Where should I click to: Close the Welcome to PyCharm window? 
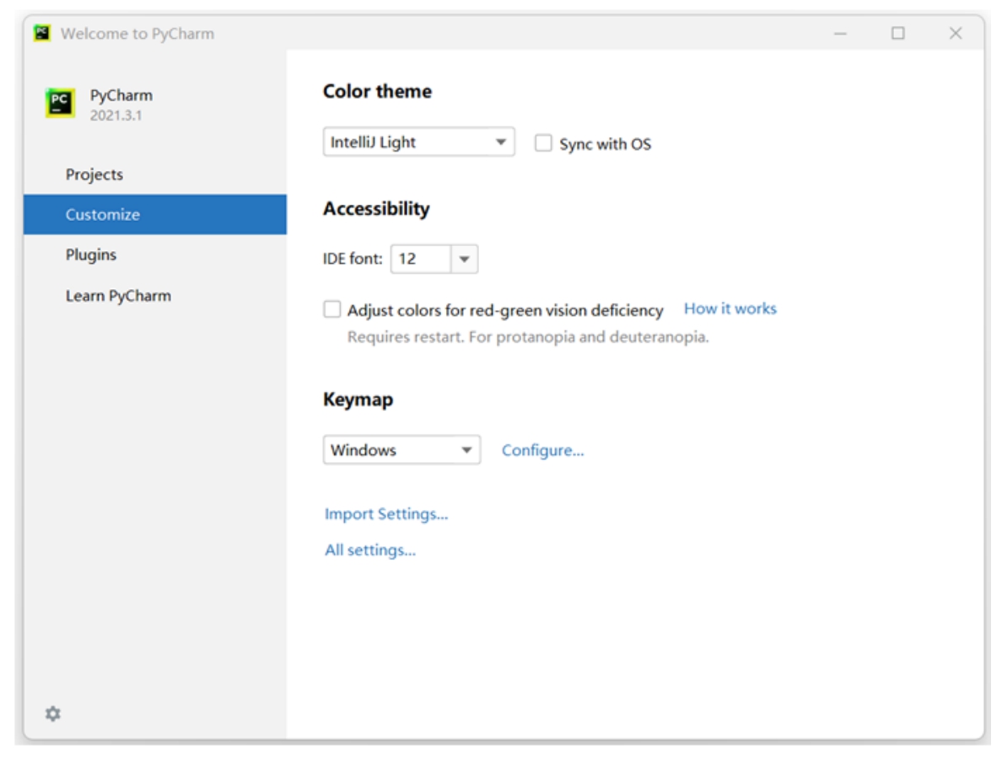pos(956,33)
